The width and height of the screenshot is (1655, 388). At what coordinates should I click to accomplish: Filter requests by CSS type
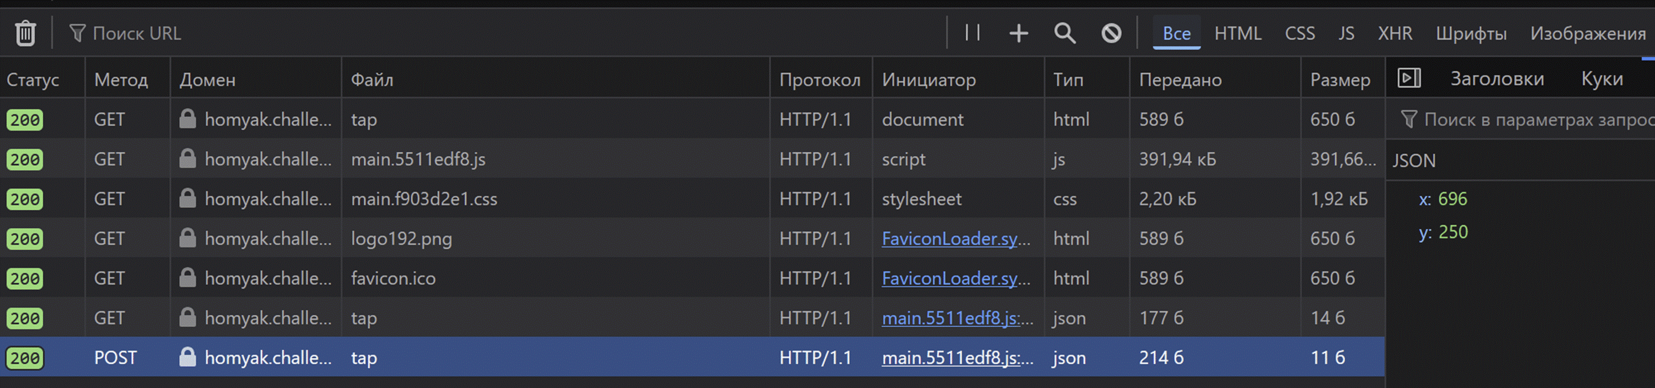[x=1299, y=34]
